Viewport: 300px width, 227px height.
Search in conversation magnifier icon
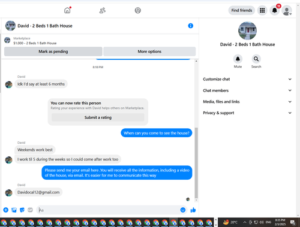click(256, 59)
